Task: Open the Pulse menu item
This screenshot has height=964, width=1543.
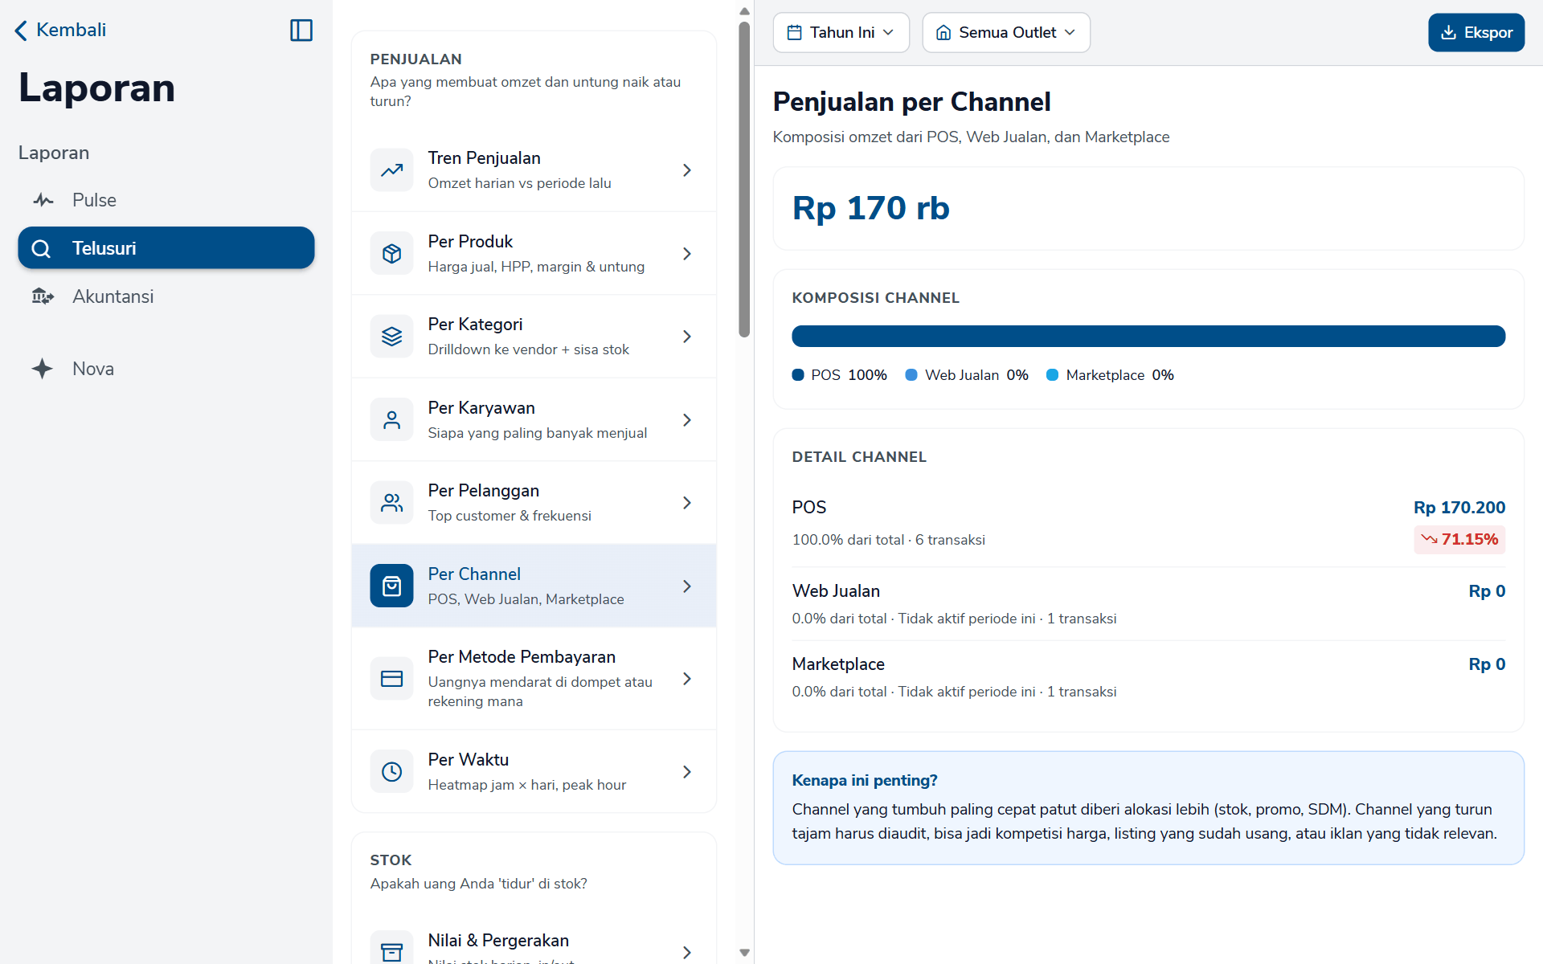Action: click(x=166, y=200)
